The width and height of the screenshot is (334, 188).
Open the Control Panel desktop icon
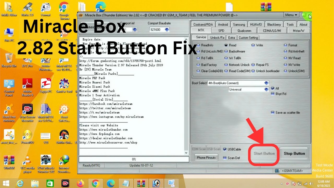pos(9,87)
